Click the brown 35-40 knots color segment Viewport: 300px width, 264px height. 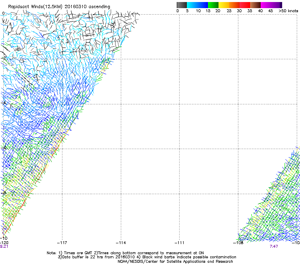(255, 5)
